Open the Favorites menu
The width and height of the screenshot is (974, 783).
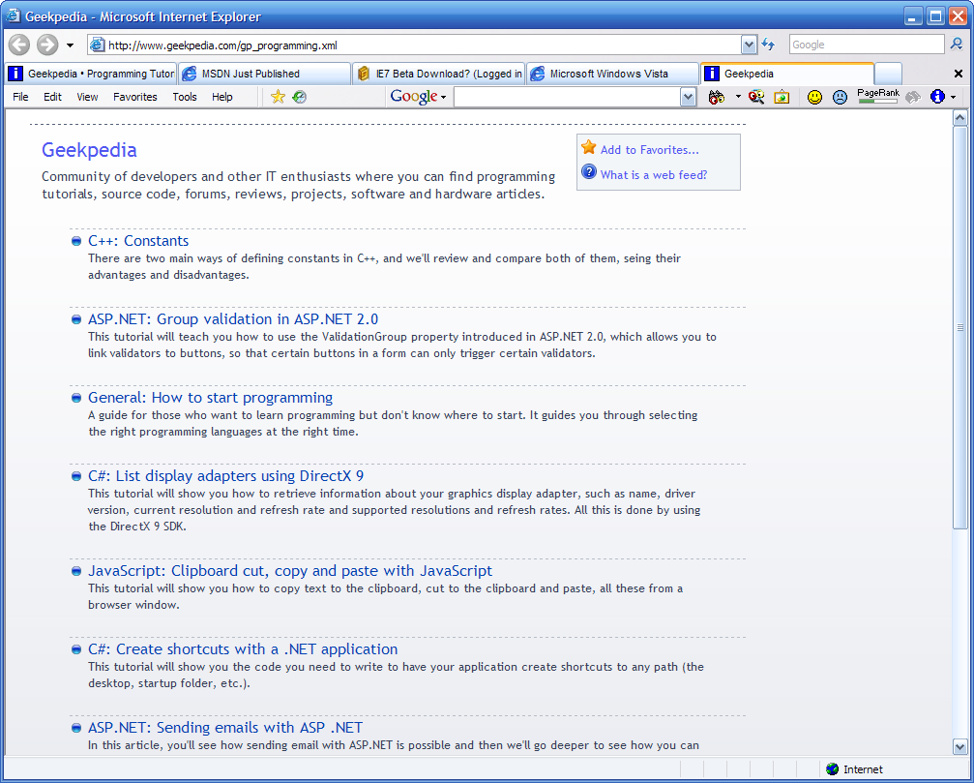point(135,97)
